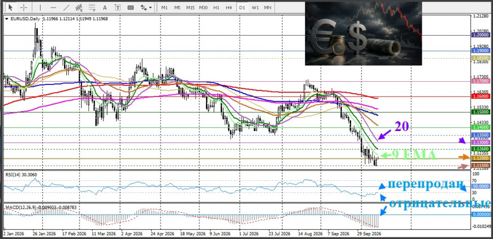Expand the EURUSD,Daily chart menu triangle
The height and width of the screenshot is (239, 493).
tap(7, 19)
